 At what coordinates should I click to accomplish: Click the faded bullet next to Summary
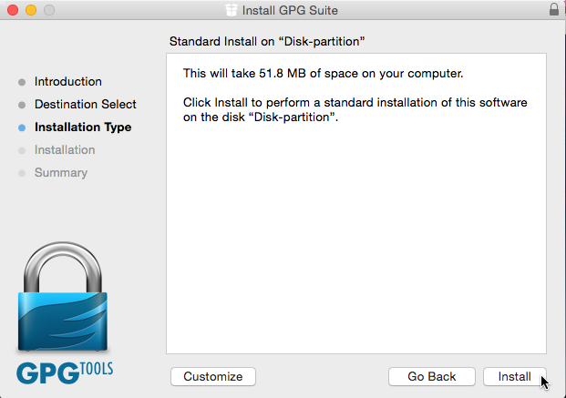tap(22, 173)
